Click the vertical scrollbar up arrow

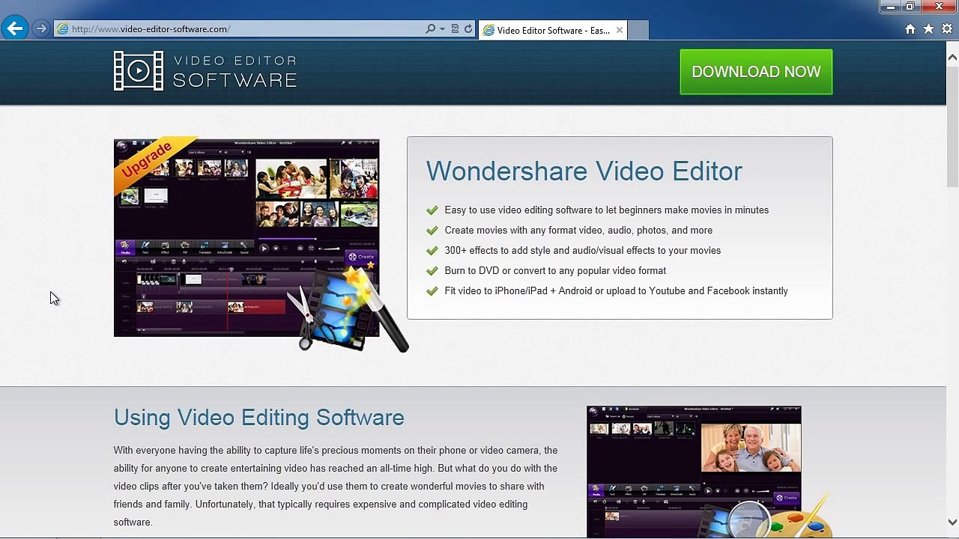952,57
